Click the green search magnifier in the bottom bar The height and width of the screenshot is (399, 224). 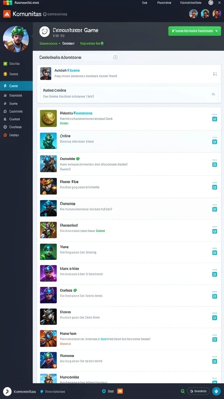point(183,391)
